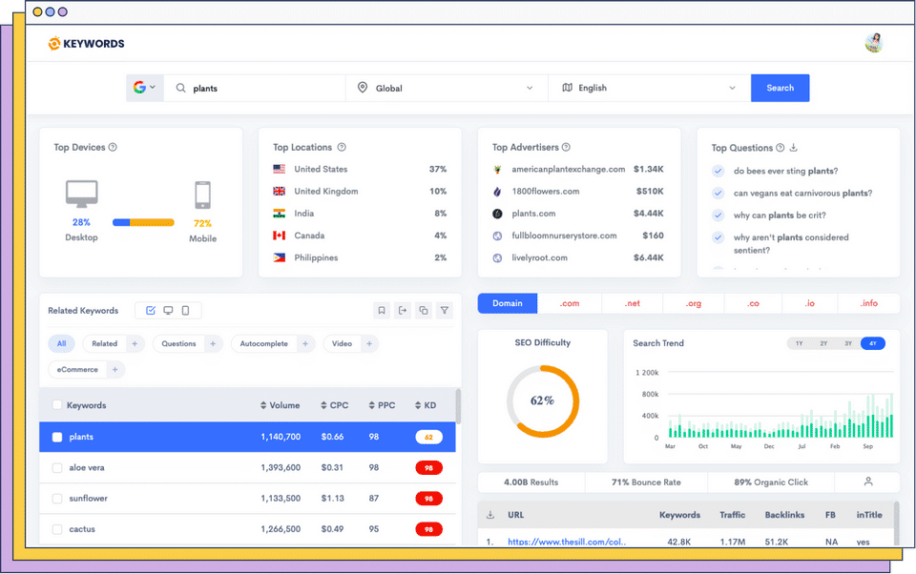Select the mobile view icon in Related Keywords
916x574 pixels.
click(x=185, y=311)
